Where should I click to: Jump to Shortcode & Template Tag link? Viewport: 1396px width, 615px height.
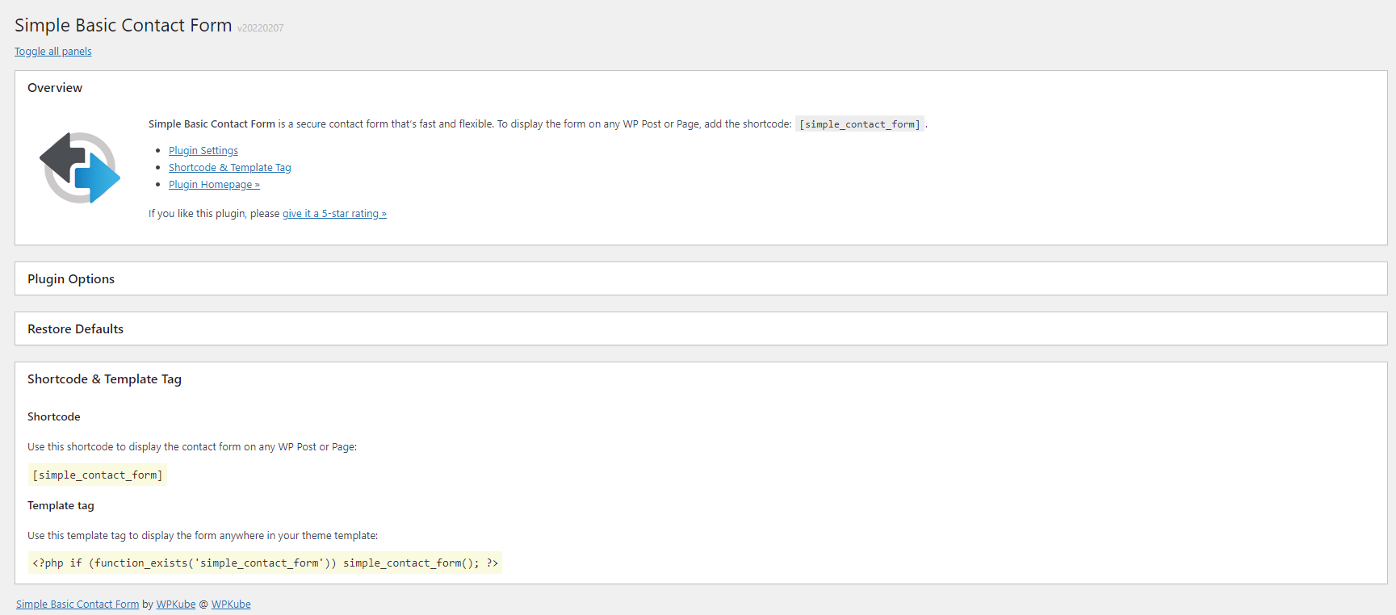tap(230, 168)
